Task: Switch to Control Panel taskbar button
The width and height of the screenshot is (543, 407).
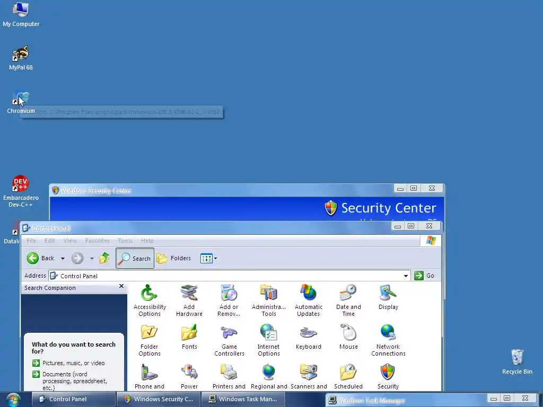Action: click(73, 399)
